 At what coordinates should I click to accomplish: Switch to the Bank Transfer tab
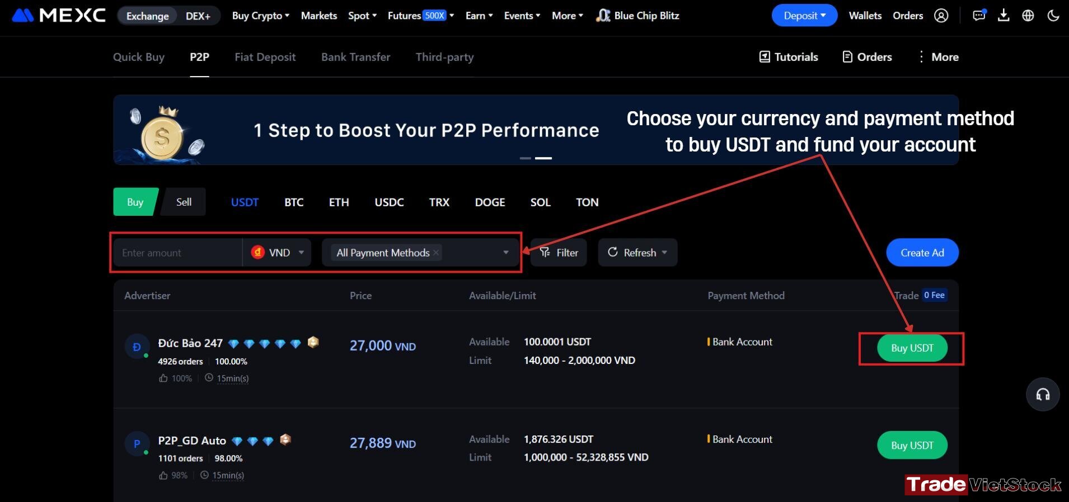point(356,57)
